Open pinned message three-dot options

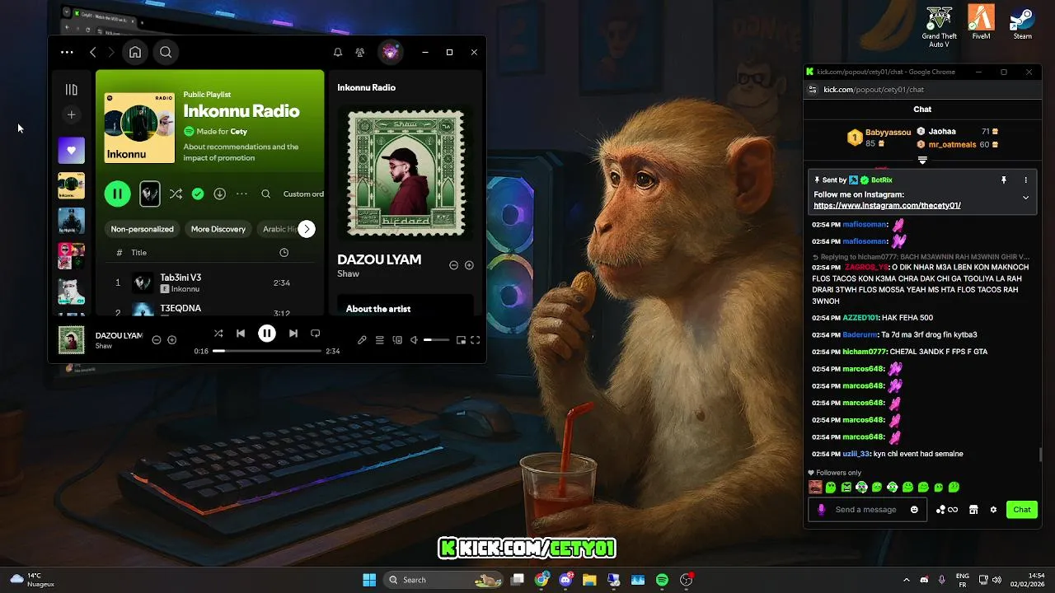pyautogui.click(x=1026, y=180)
